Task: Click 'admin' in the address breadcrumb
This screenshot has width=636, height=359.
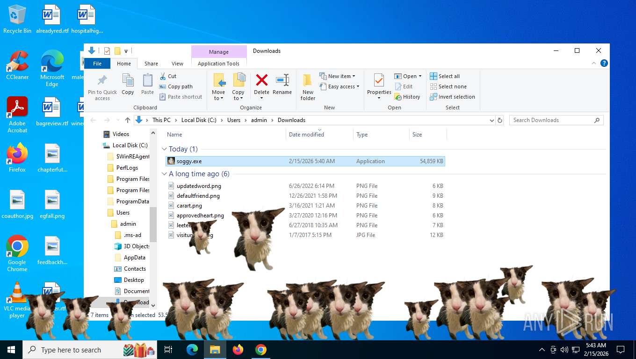Action: coord(259,120)
